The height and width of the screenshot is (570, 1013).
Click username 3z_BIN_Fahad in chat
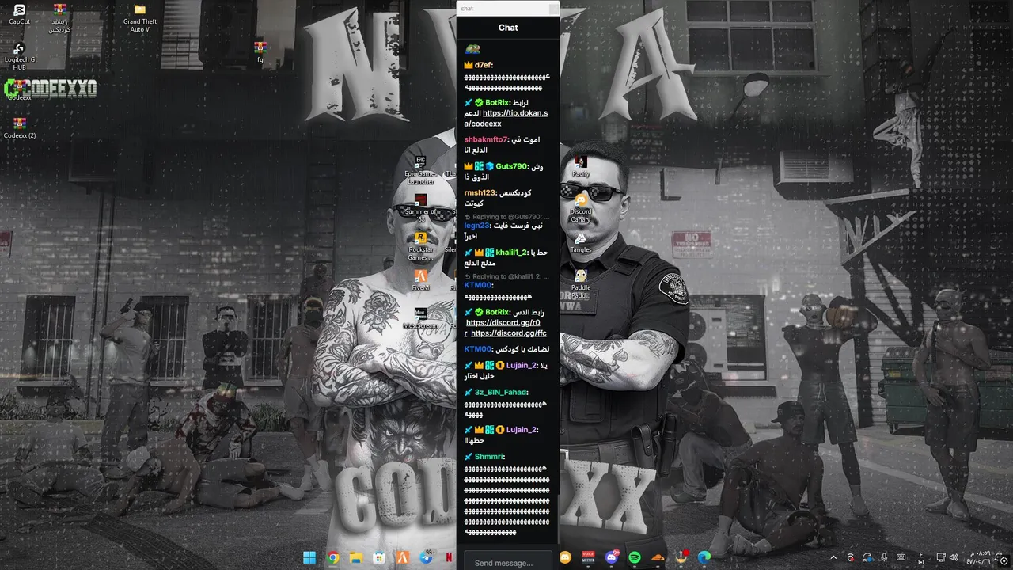pyautogui.click(x=501, y=392)
